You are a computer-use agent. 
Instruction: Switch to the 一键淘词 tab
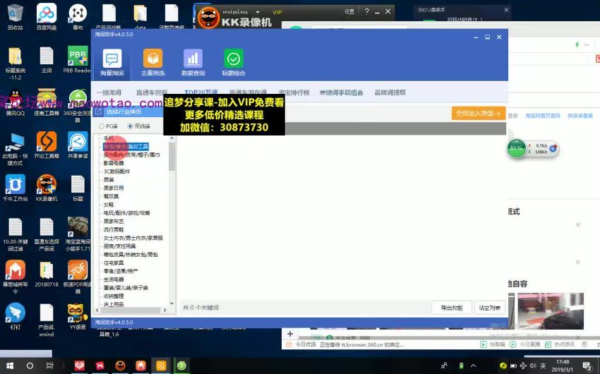pyautogui.click(x=109, y=92)
